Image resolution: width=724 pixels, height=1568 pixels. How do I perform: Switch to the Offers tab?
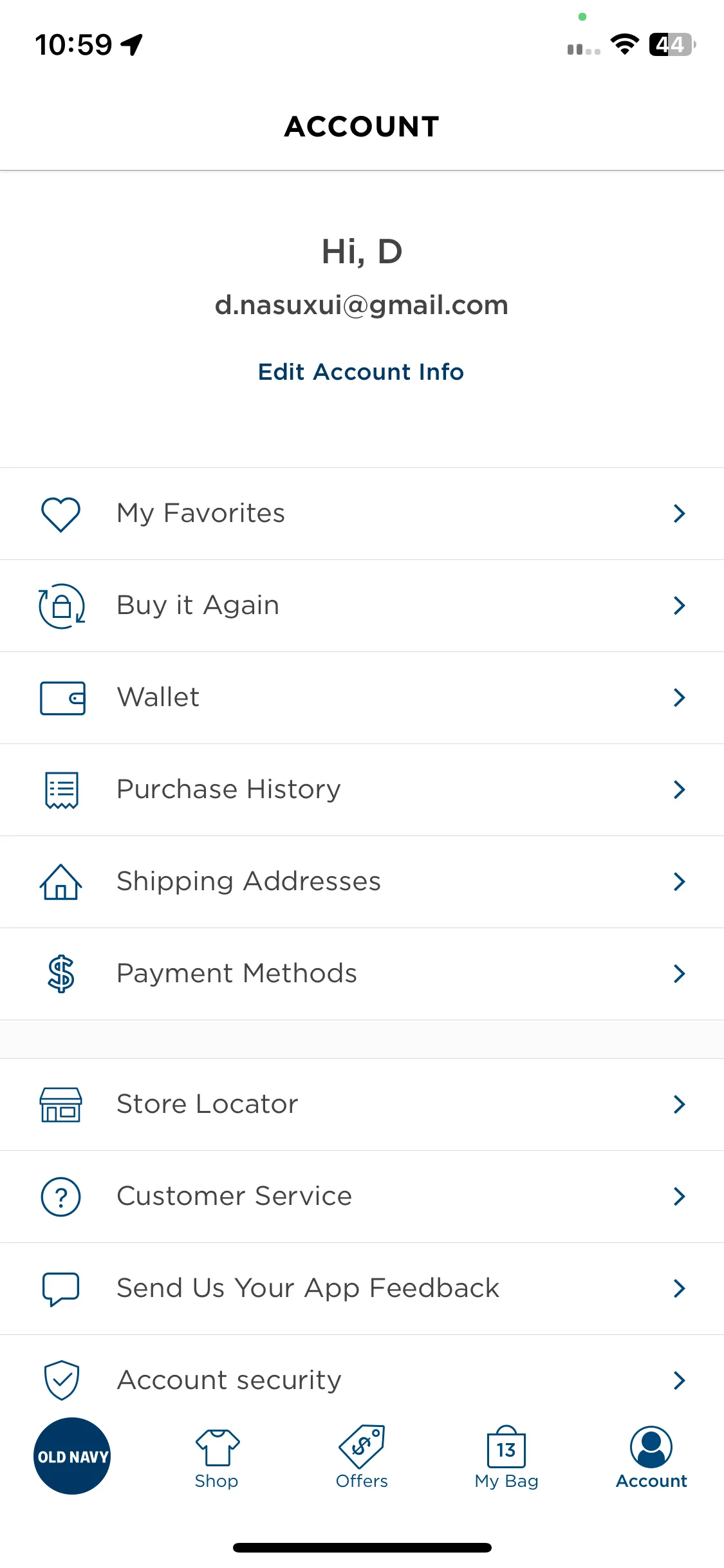point(362,1457)
